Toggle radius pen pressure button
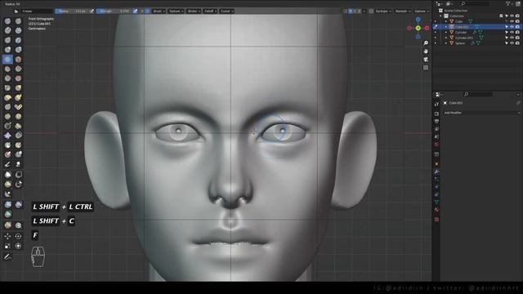 [x=92, y=11]
